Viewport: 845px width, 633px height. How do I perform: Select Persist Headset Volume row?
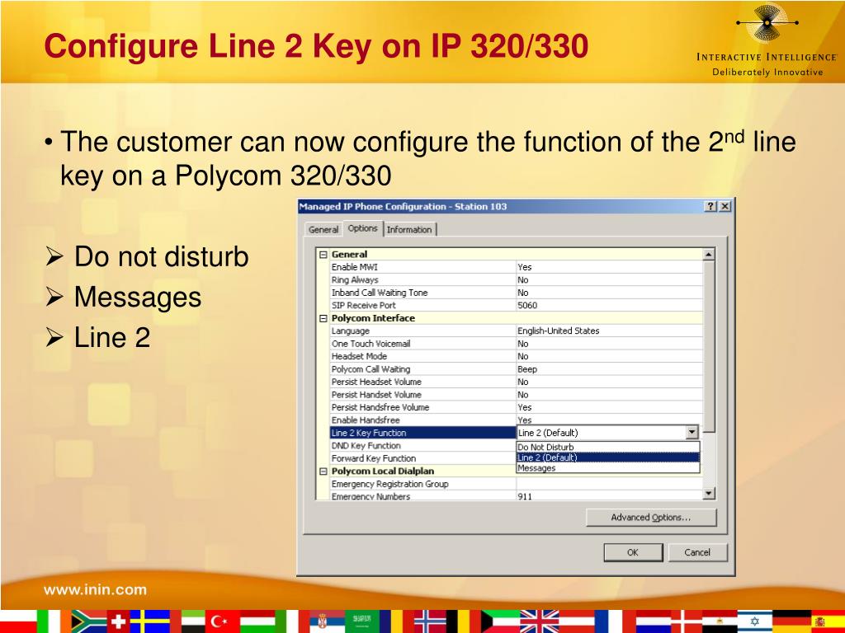pos(517,382)
